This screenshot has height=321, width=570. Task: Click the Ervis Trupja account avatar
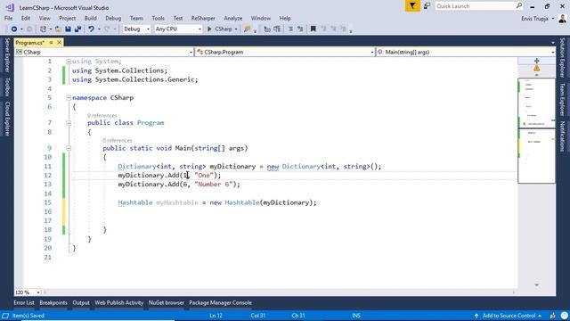click(562, 19)
